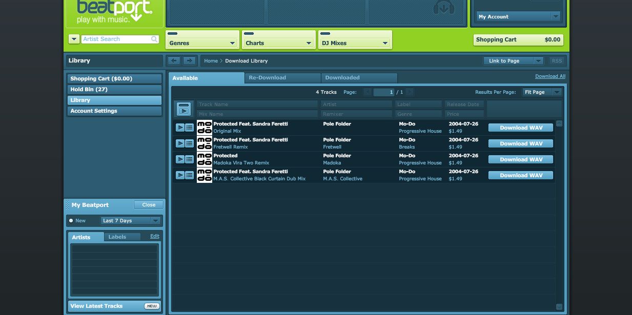Image resolution: width=632 pixels, height=315 pixels.
Task: Play the Original Mix track preview
Action: 180,128
